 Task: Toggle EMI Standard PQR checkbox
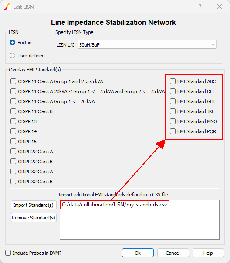coord(172,131)
